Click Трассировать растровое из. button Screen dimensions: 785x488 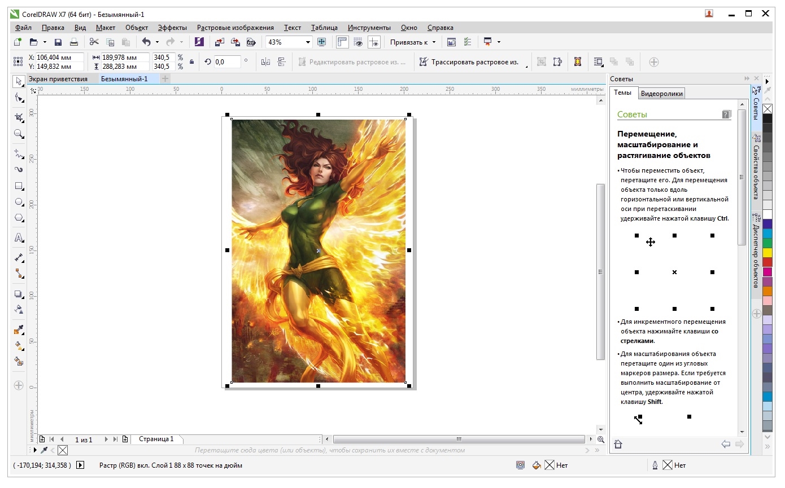tap(469, 61)
